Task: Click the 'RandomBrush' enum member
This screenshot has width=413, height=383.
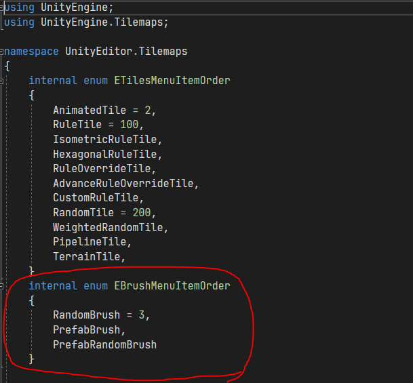Action: pos(86,315)
